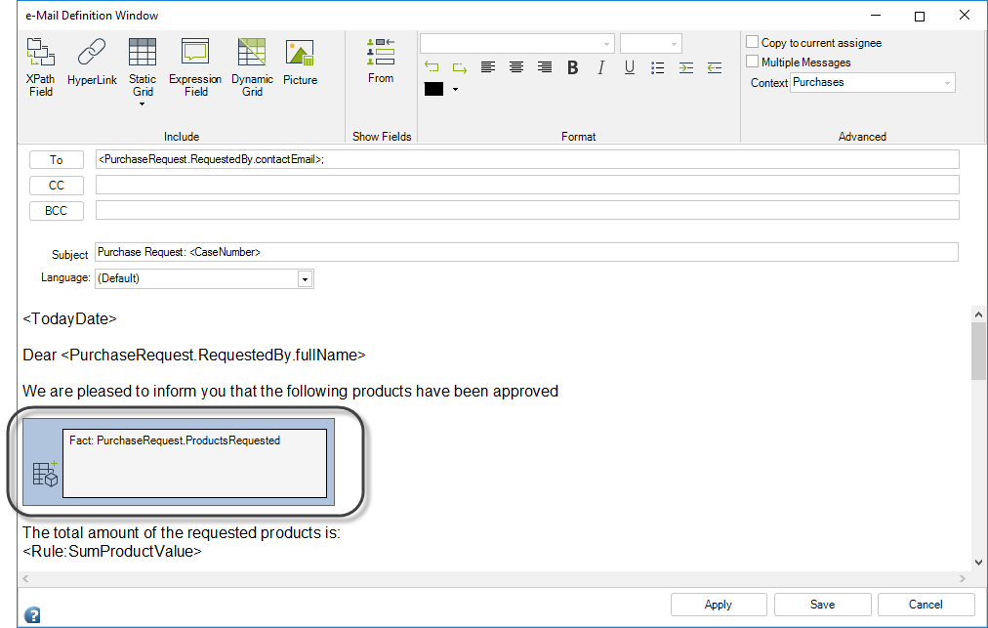This screenshot has width=988, height=628.
Task: Click the vertical scrollbar down arrow
Action: point(978,563)
